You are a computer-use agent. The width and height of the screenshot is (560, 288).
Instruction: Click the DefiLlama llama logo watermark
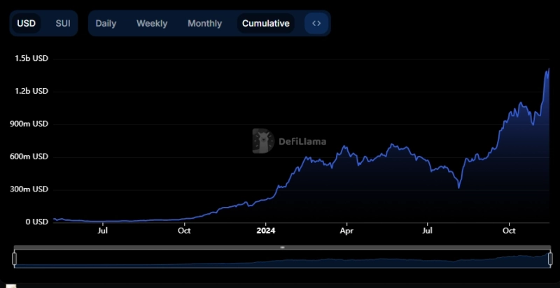tap(262, 141)
